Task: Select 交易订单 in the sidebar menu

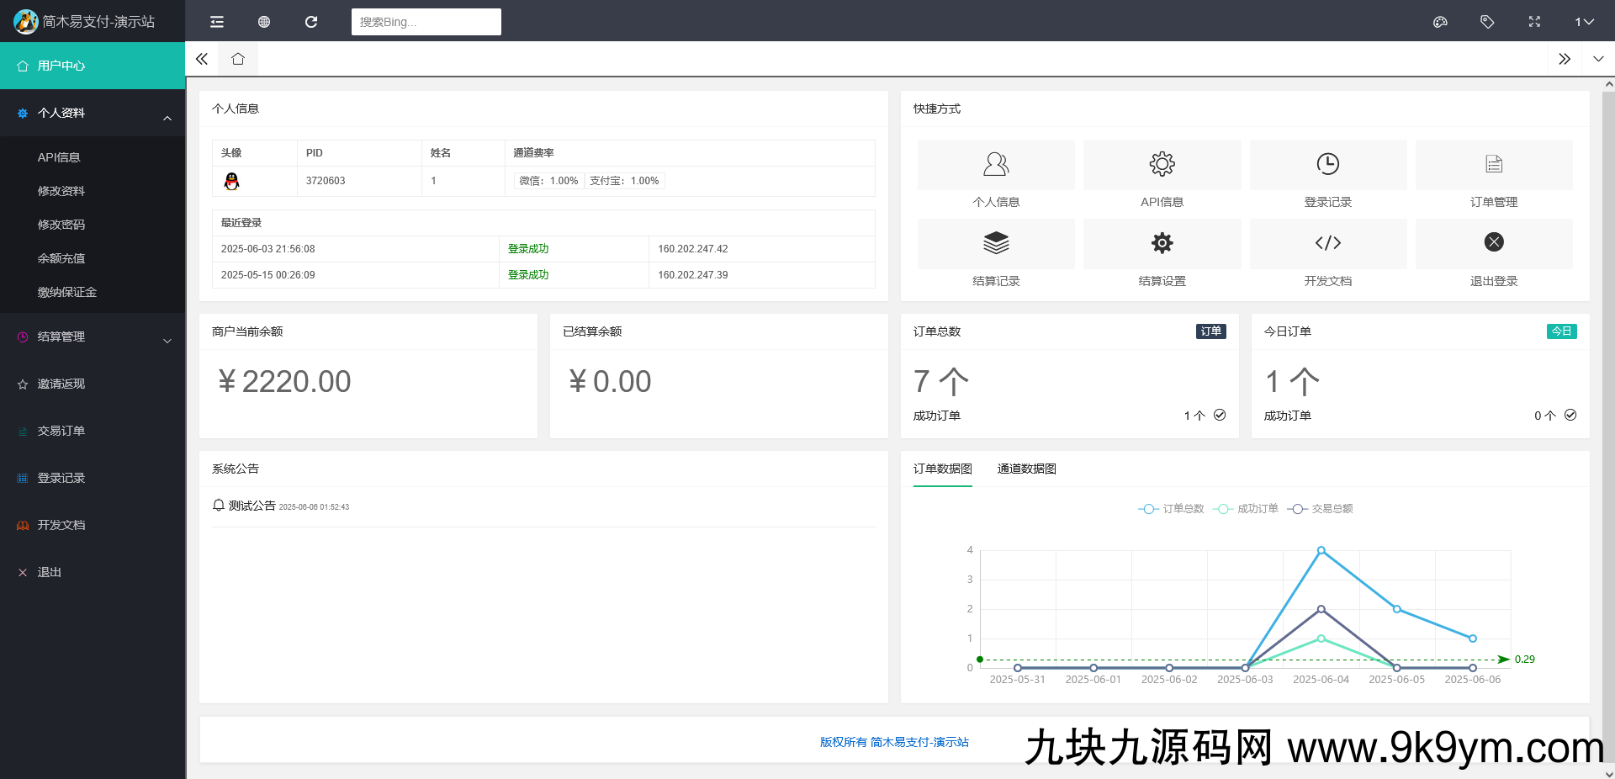Action: 60,431
